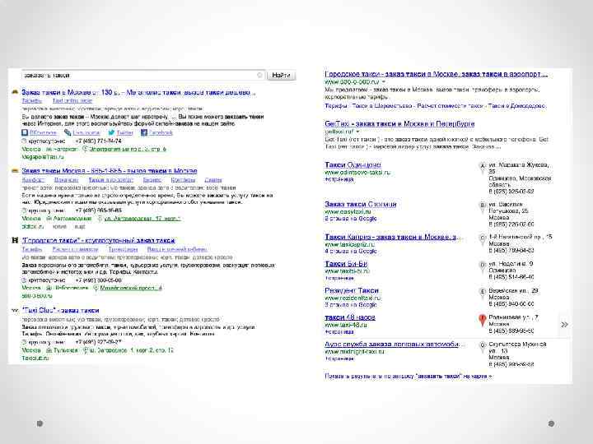Expand the dropdown arrow next to www.500-0-500.ru

384,82
